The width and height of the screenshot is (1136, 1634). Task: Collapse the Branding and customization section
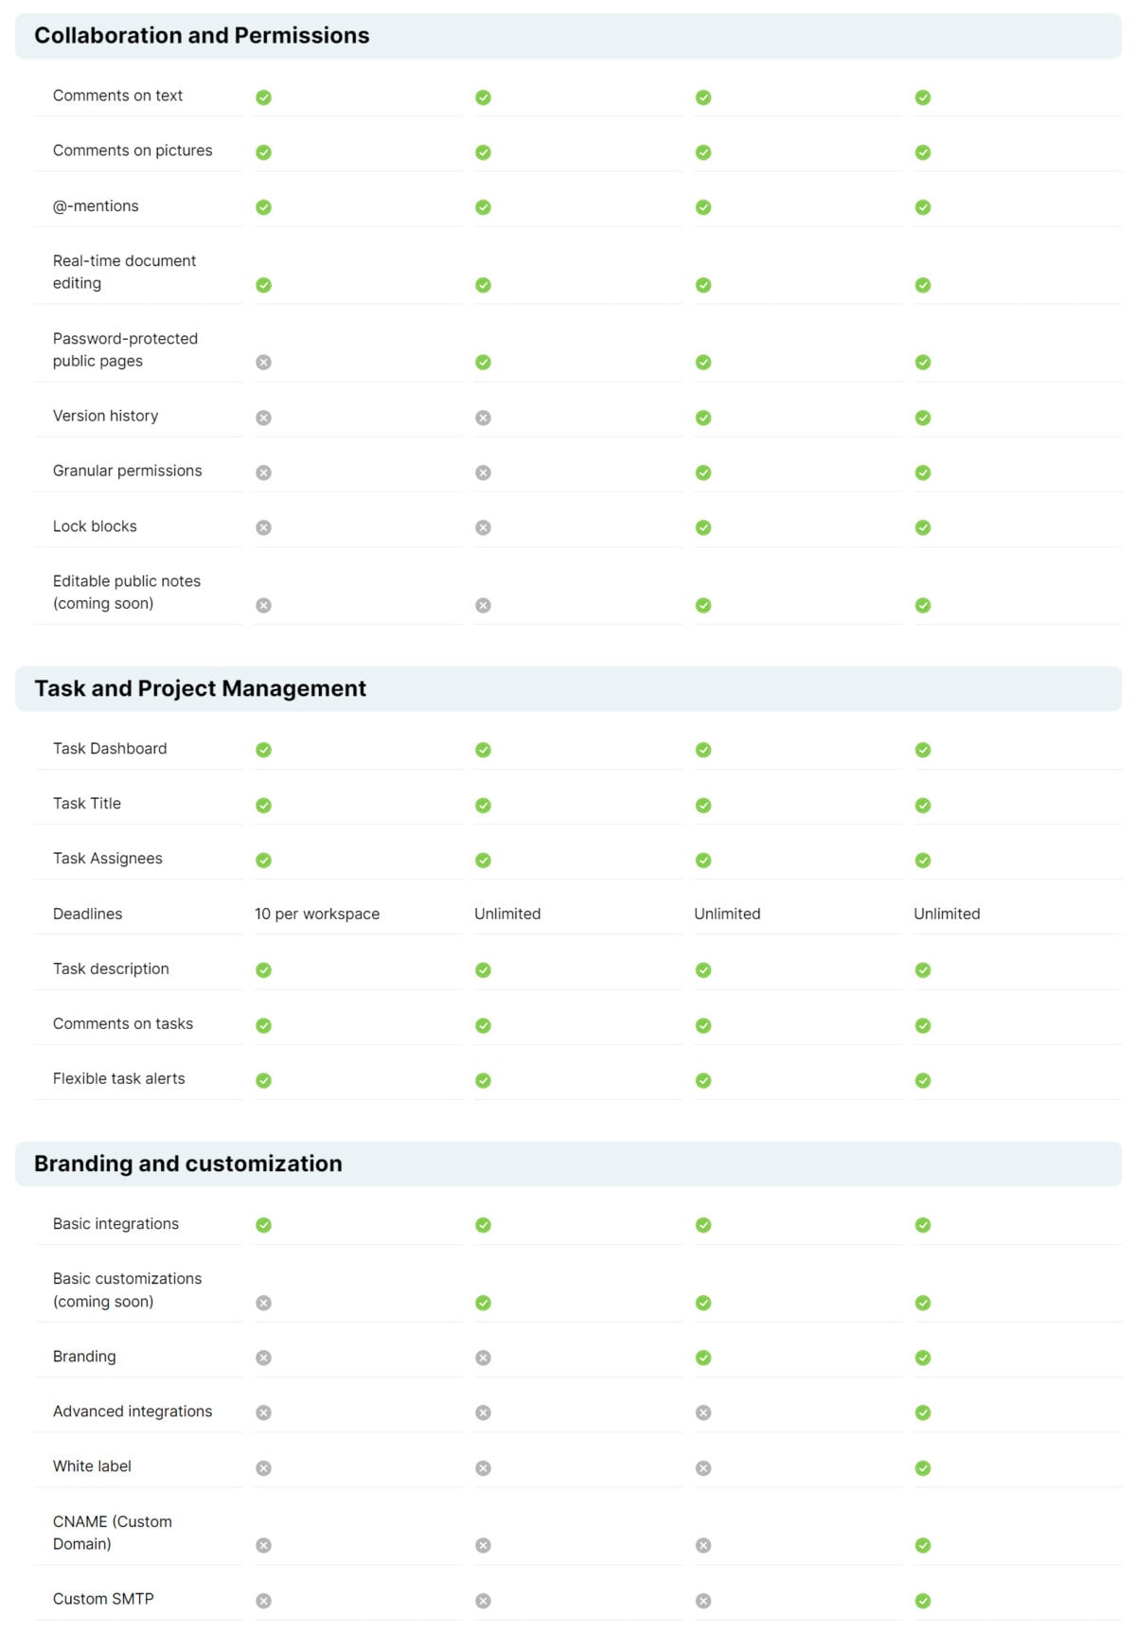pos(187,1163)
